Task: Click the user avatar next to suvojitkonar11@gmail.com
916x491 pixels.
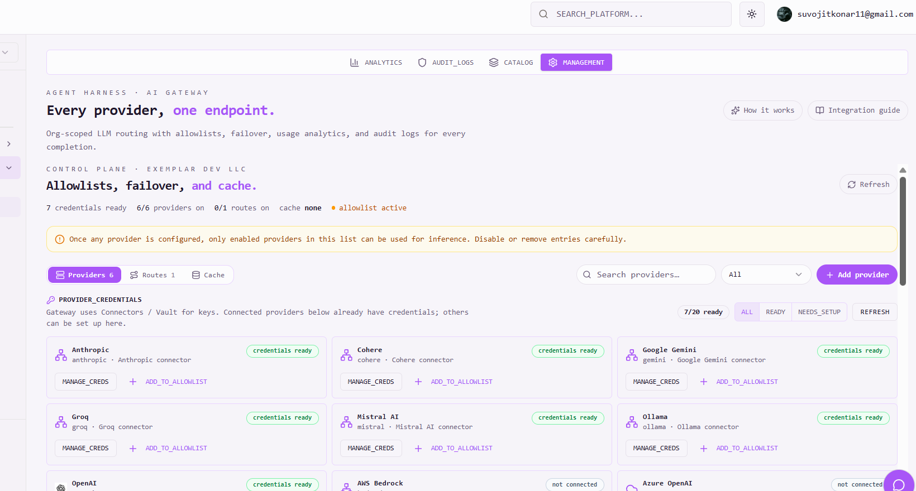Action: [784, 14]
